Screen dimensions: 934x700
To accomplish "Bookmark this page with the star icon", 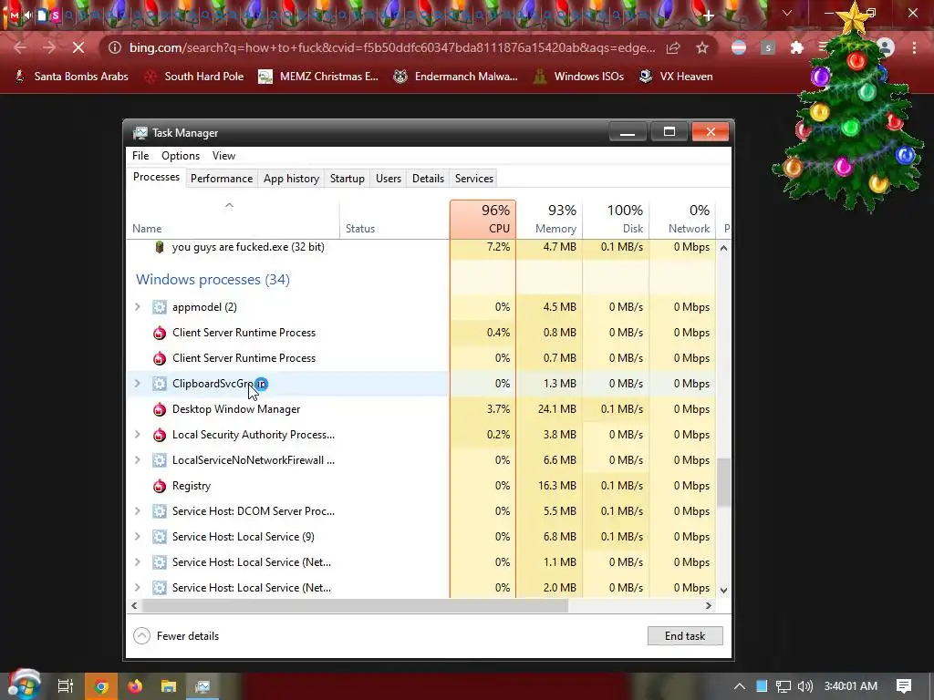I will tap(702, 47).
